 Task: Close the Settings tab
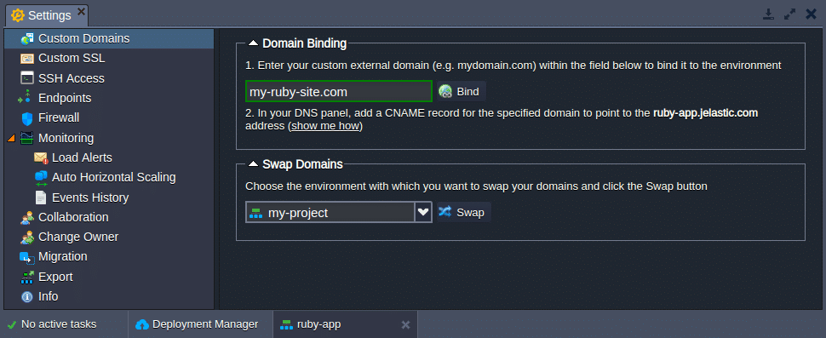click(x=81, y=11)
